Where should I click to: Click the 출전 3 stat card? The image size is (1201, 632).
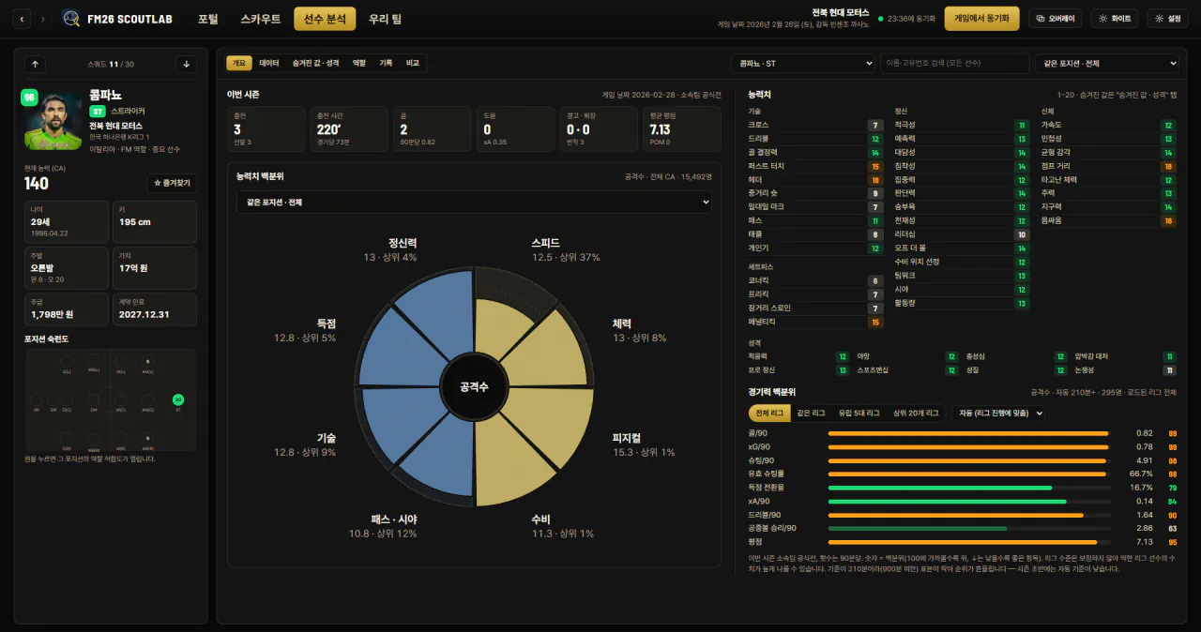pos(266,129)
